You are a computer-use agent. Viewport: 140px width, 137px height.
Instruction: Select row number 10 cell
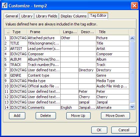coord(7,86)
